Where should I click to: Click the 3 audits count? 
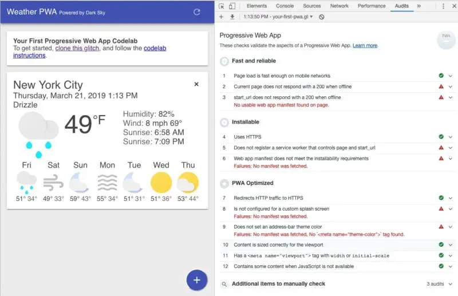coord(435,284)
